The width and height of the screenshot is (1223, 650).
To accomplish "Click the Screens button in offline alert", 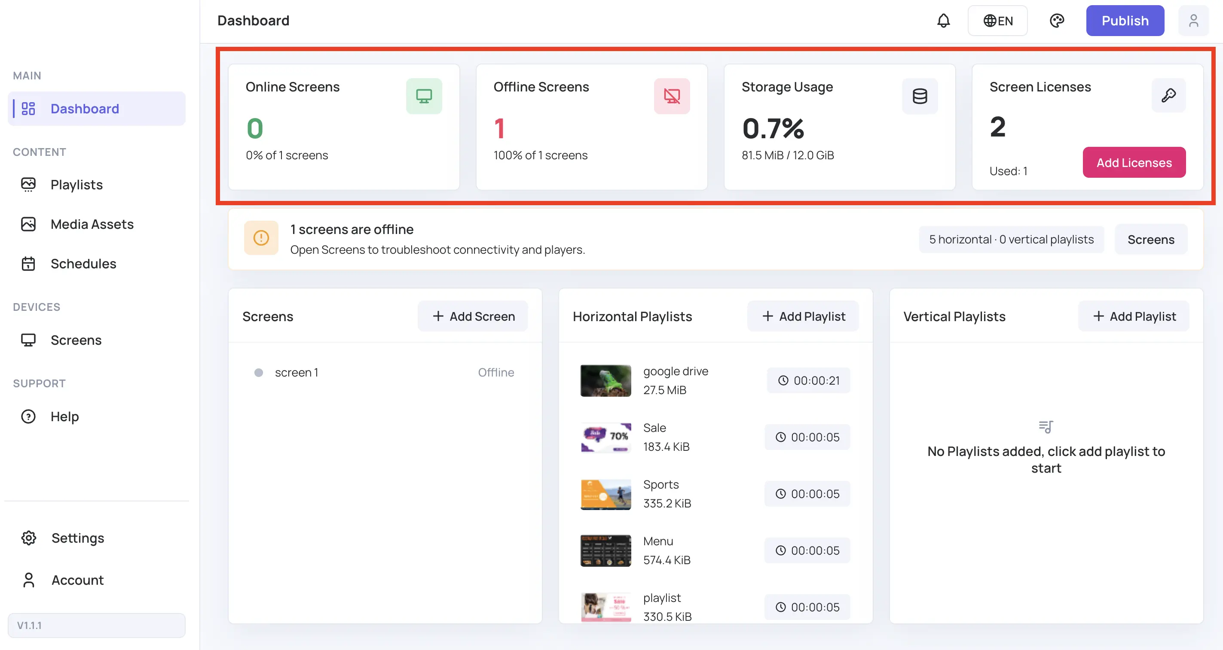I will coord(1151,240).
